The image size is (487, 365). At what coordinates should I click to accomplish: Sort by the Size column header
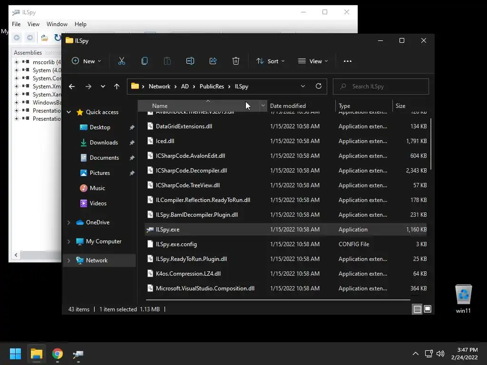[x=410, y=106]
